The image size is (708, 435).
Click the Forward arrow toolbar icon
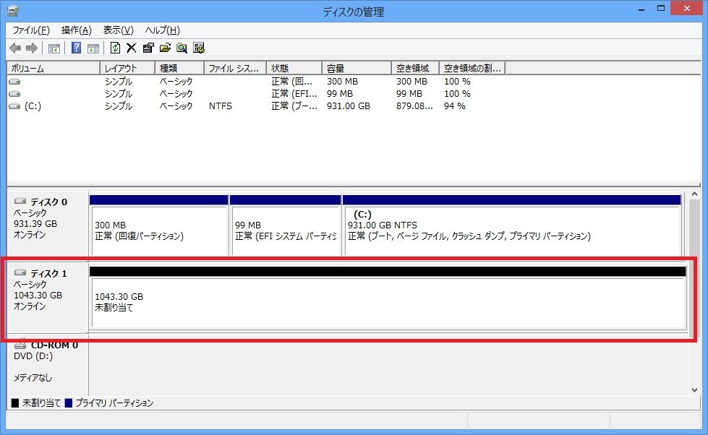click(32, 48)
